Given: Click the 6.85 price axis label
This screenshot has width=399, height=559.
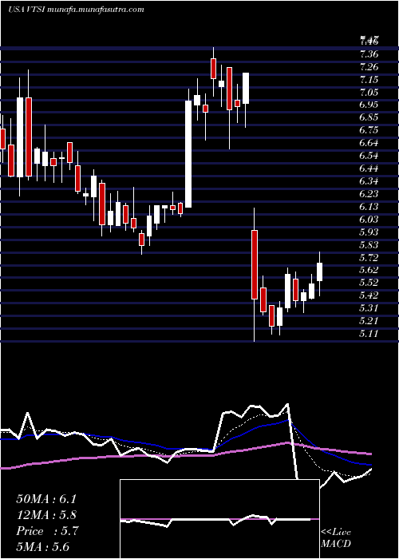Looking at the screenshot, I should (369, 117).
